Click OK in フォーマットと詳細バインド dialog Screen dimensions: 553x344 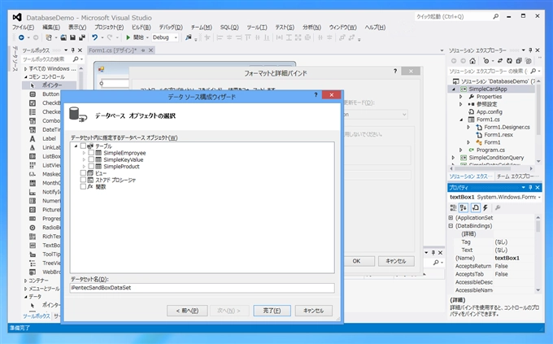tap(356, 261)
